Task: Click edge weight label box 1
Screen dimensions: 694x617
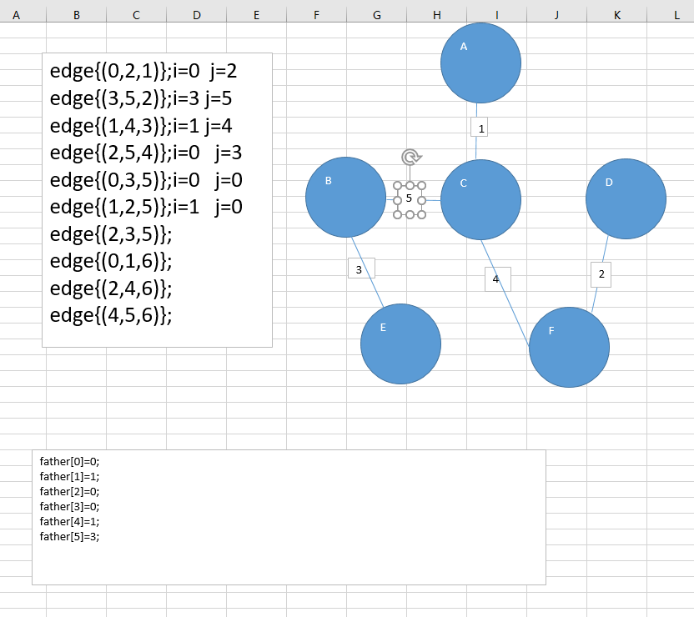Action: tap(480, 127)
